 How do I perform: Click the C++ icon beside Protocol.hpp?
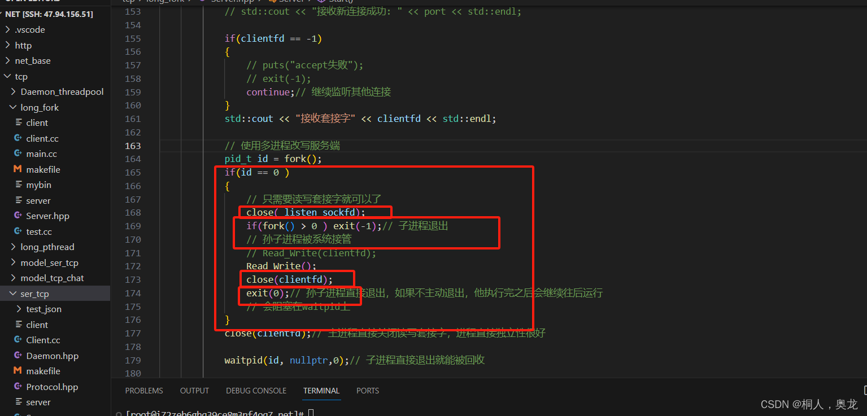tap(17, 387)
